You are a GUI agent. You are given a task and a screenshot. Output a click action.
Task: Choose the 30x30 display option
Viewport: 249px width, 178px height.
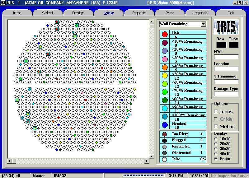pyautogui.click(x=216, y=149)
